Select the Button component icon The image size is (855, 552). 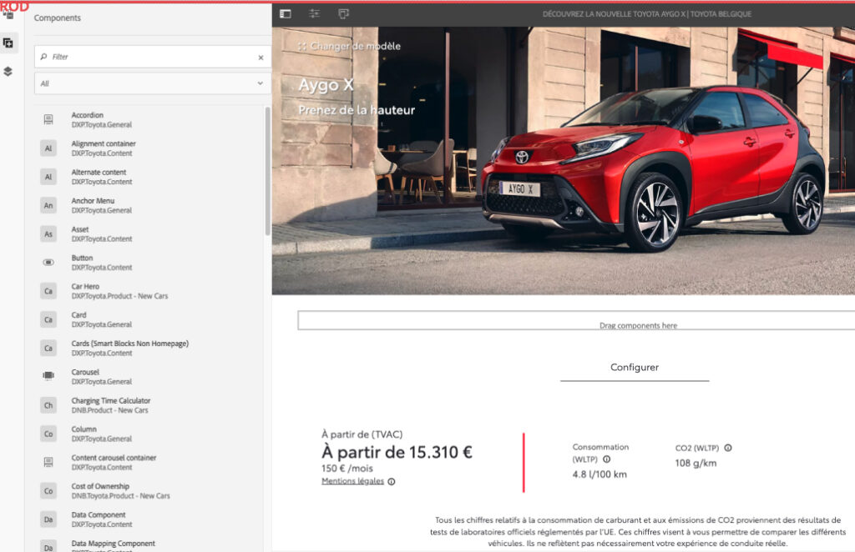(x=48, y=263)
